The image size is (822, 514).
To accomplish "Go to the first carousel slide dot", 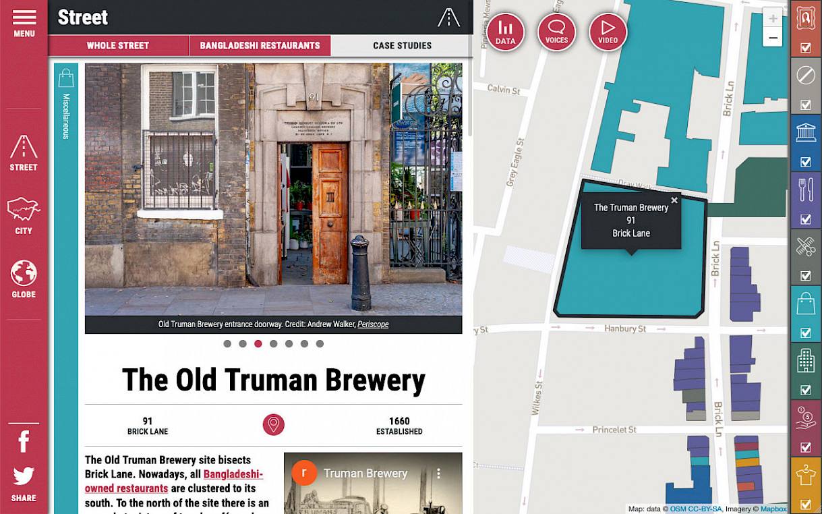I will click(x=227, y=344).
